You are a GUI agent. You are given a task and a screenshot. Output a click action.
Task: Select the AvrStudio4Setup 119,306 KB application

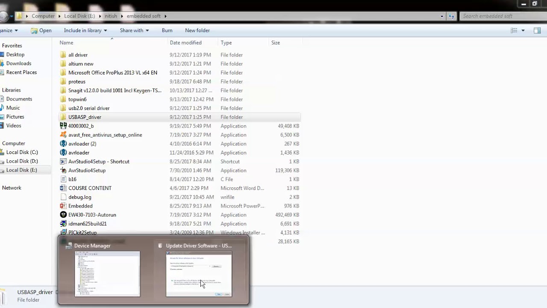pyautogui.click(x=179, y=170)
